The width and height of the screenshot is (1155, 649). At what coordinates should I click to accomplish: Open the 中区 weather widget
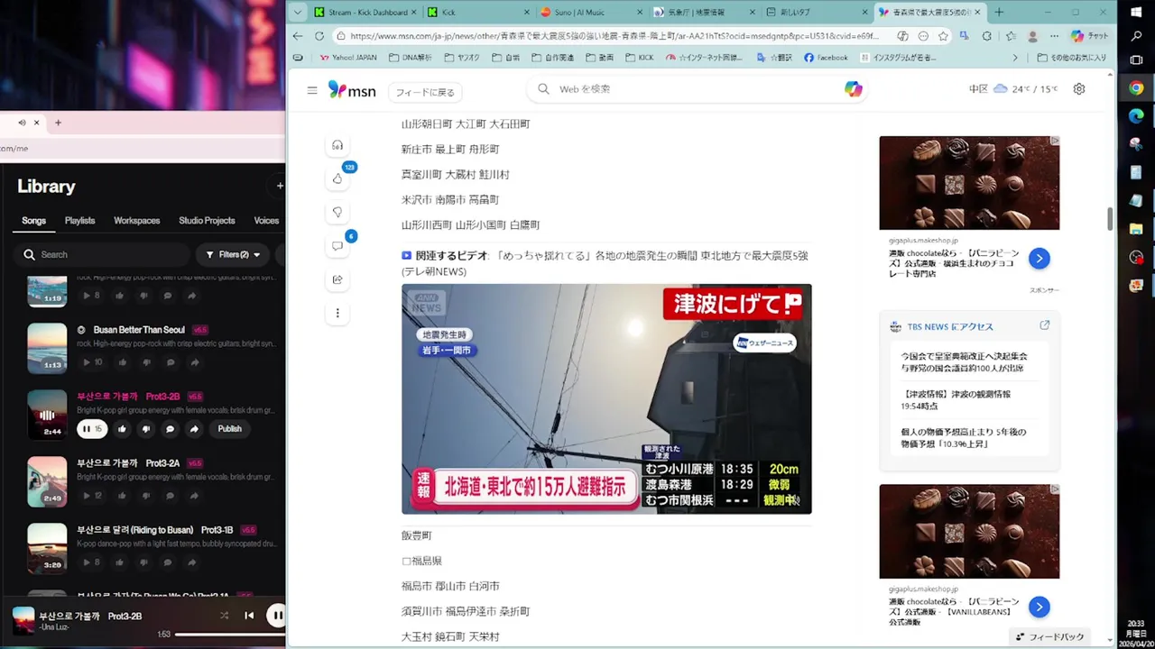pos(1012,88)
